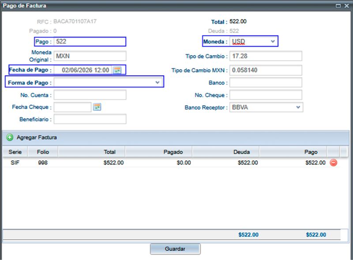Image resolution: width=353 pixels, height=260 pixels.
Task: Maximize the Pago de Factura window
Action: 338,6
